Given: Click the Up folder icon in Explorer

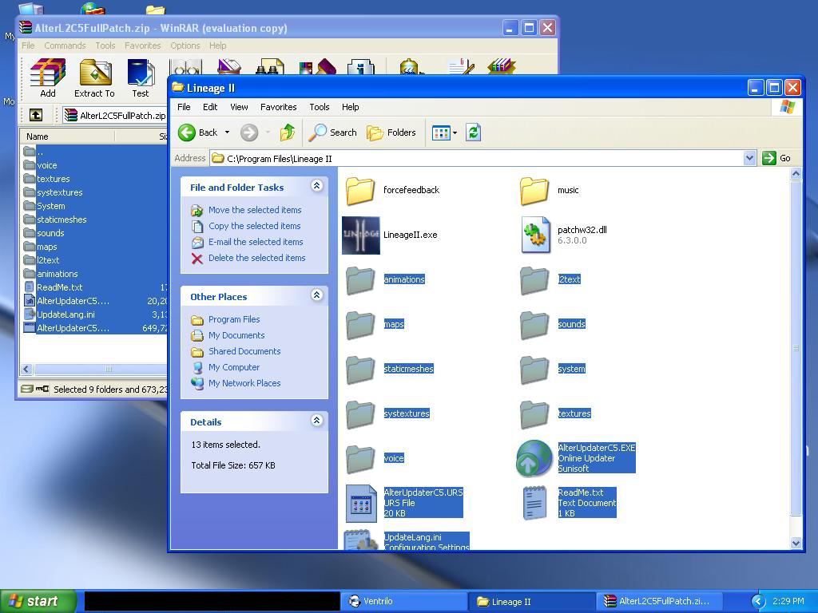Looking at the screenshot, I should pyautogui.click(x=288, y=132).
